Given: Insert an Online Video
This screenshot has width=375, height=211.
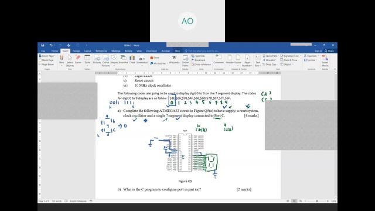Looking at the screenshot, I should (x=185, y=60).
